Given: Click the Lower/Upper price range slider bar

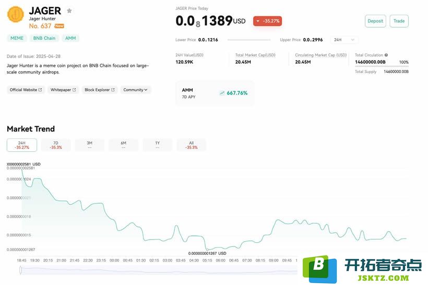Looking at the screenshot, I should (x=249, y=40).
